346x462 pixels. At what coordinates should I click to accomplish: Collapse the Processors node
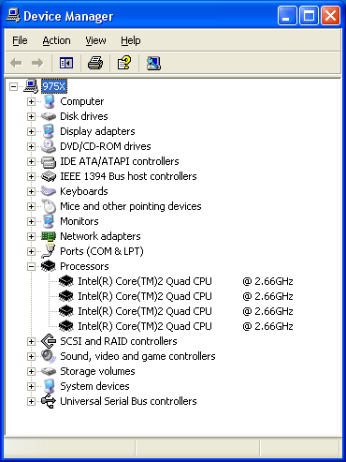point(31,266)
